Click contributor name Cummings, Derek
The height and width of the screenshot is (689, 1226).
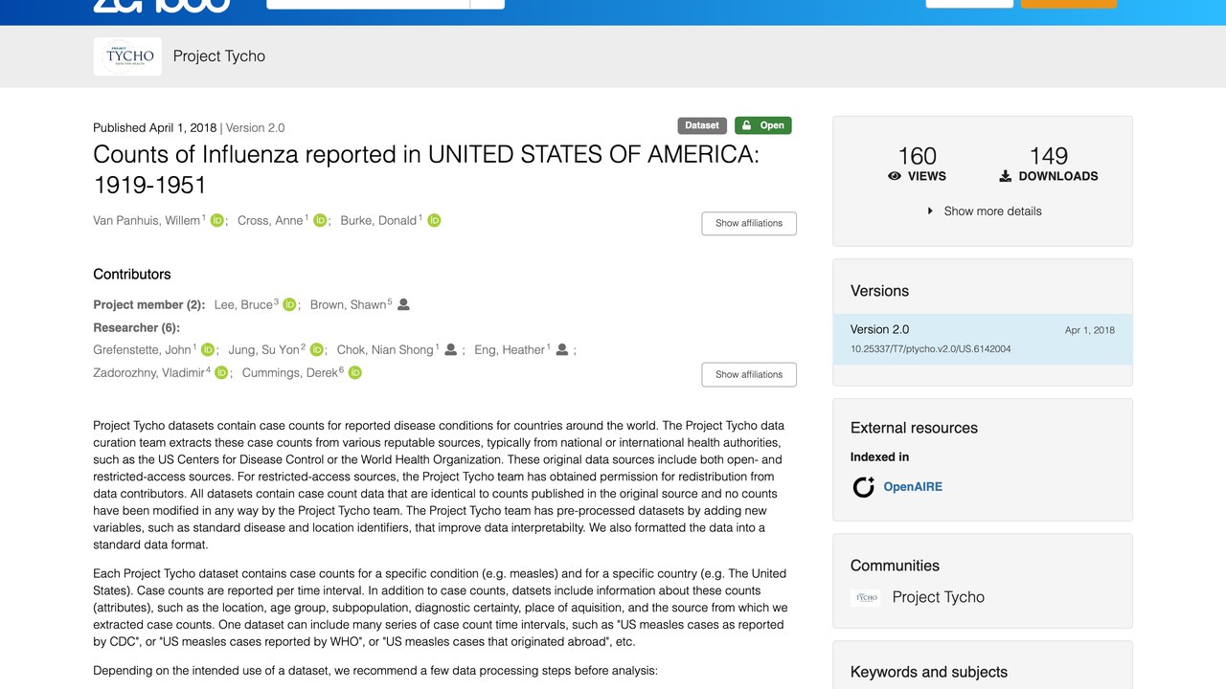tap(289, 372)
